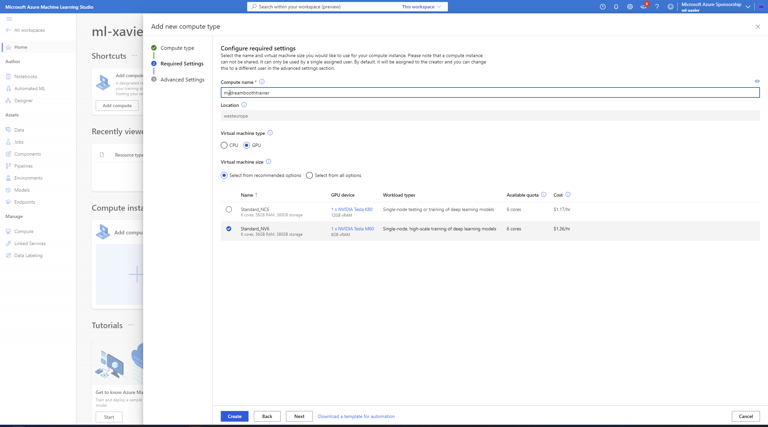Click info icon next to Compute name

point(262,82)
